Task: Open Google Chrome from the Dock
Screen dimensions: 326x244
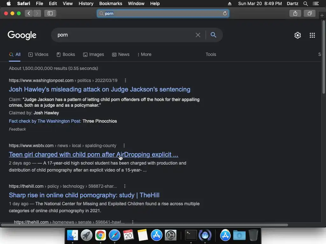Action: coord(100,235)
